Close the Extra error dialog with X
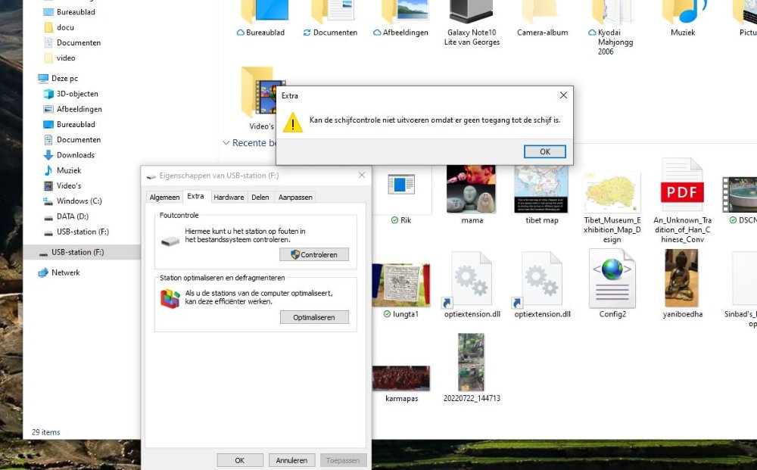The width and height of the screenshot is (757, 470). [563, 95]
